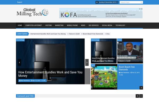Screen dimensions: 159x106
Task: Open the Hosting menu item
Action: 48,25
